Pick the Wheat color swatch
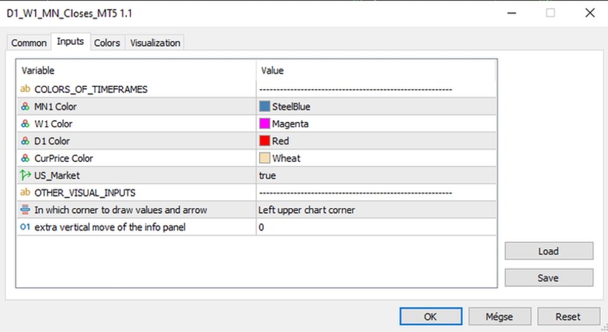Image resolution: width=608 pixels, height=332 pixels. pos(265,158)
